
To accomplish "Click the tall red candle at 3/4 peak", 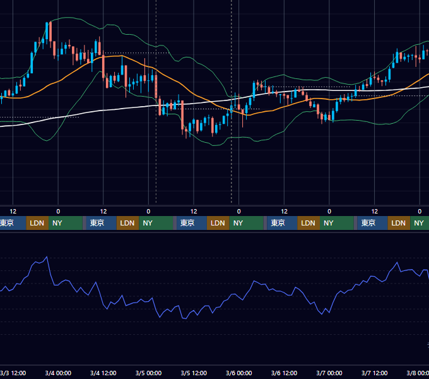I will point(50,32).
